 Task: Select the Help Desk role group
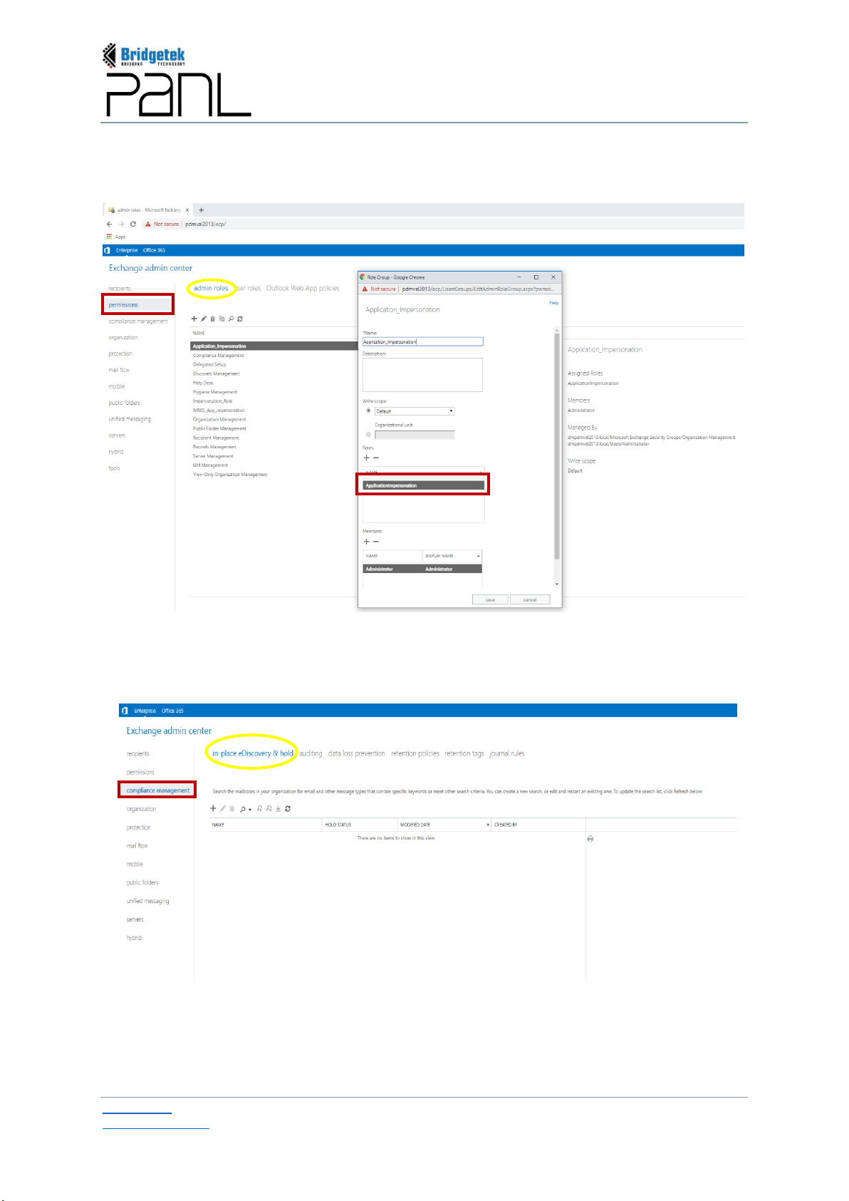tap(203, 383)
